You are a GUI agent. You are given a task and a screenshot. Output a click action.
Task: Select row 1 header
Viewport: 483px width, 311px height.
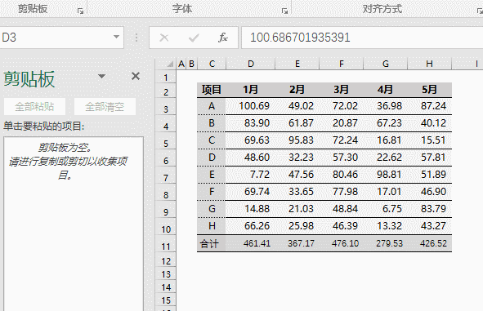coord(166,78)
